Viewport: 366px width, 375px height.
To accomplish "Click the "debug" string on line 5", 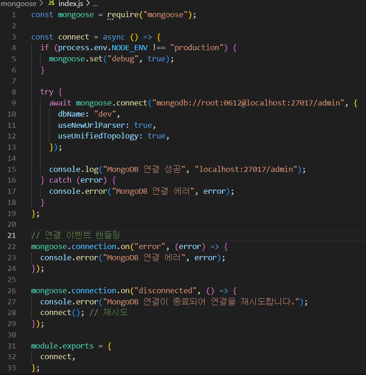I will pyautogui.click(x=123, y=59).
